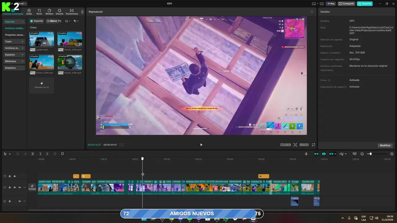Image resolution: width=397 pixels, height=223 pixels.
Task: Lock the overlay sticker track
Action: [10, 176]
